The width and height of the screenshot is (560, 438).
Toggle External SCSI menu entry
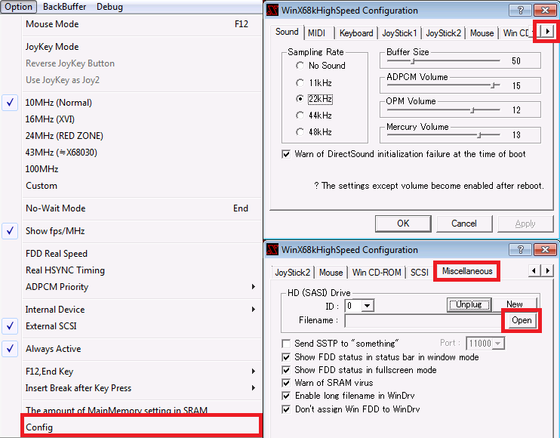(x=141, y=326)
